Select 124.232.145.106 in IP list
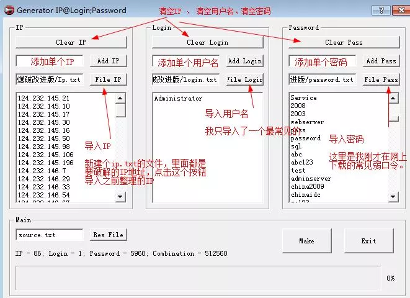410x298 pixels. (x=45, y=155)
